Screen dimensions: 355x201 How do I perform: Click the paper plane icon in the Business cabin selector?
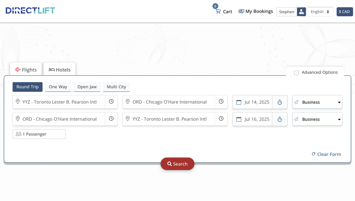pyautogui.click(x=296, y=102)
